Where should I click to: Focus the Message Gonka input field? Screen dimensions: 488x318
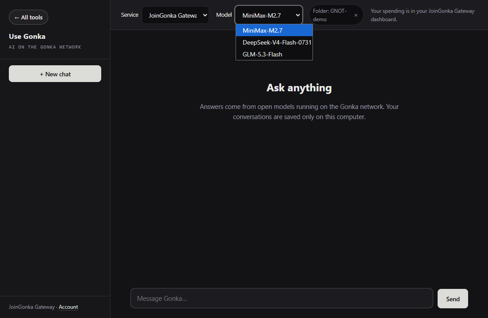[282, 299]
